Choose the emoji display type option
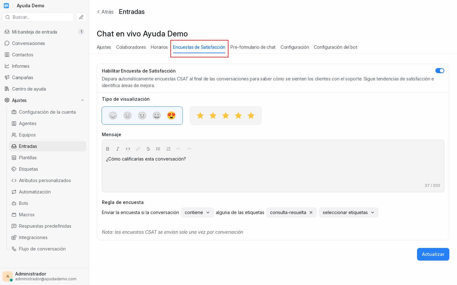Screen dimensions: 457x285 tap(142, 116)
